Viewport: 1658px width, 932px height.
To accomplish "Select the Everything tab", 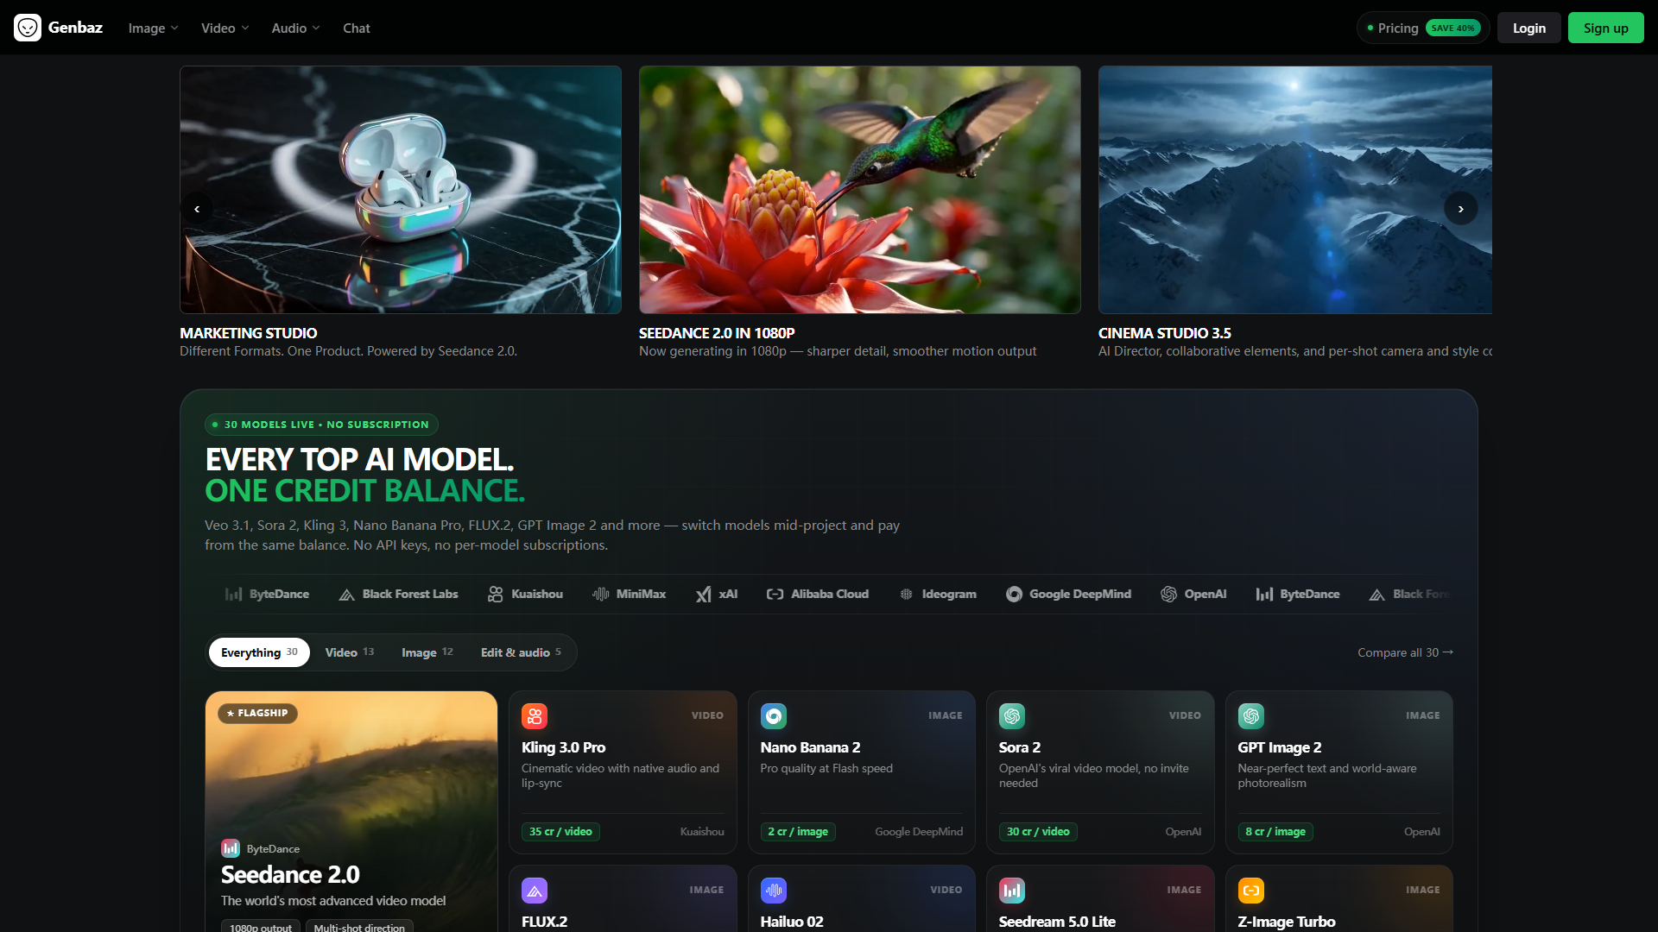I will click(259, 652).
